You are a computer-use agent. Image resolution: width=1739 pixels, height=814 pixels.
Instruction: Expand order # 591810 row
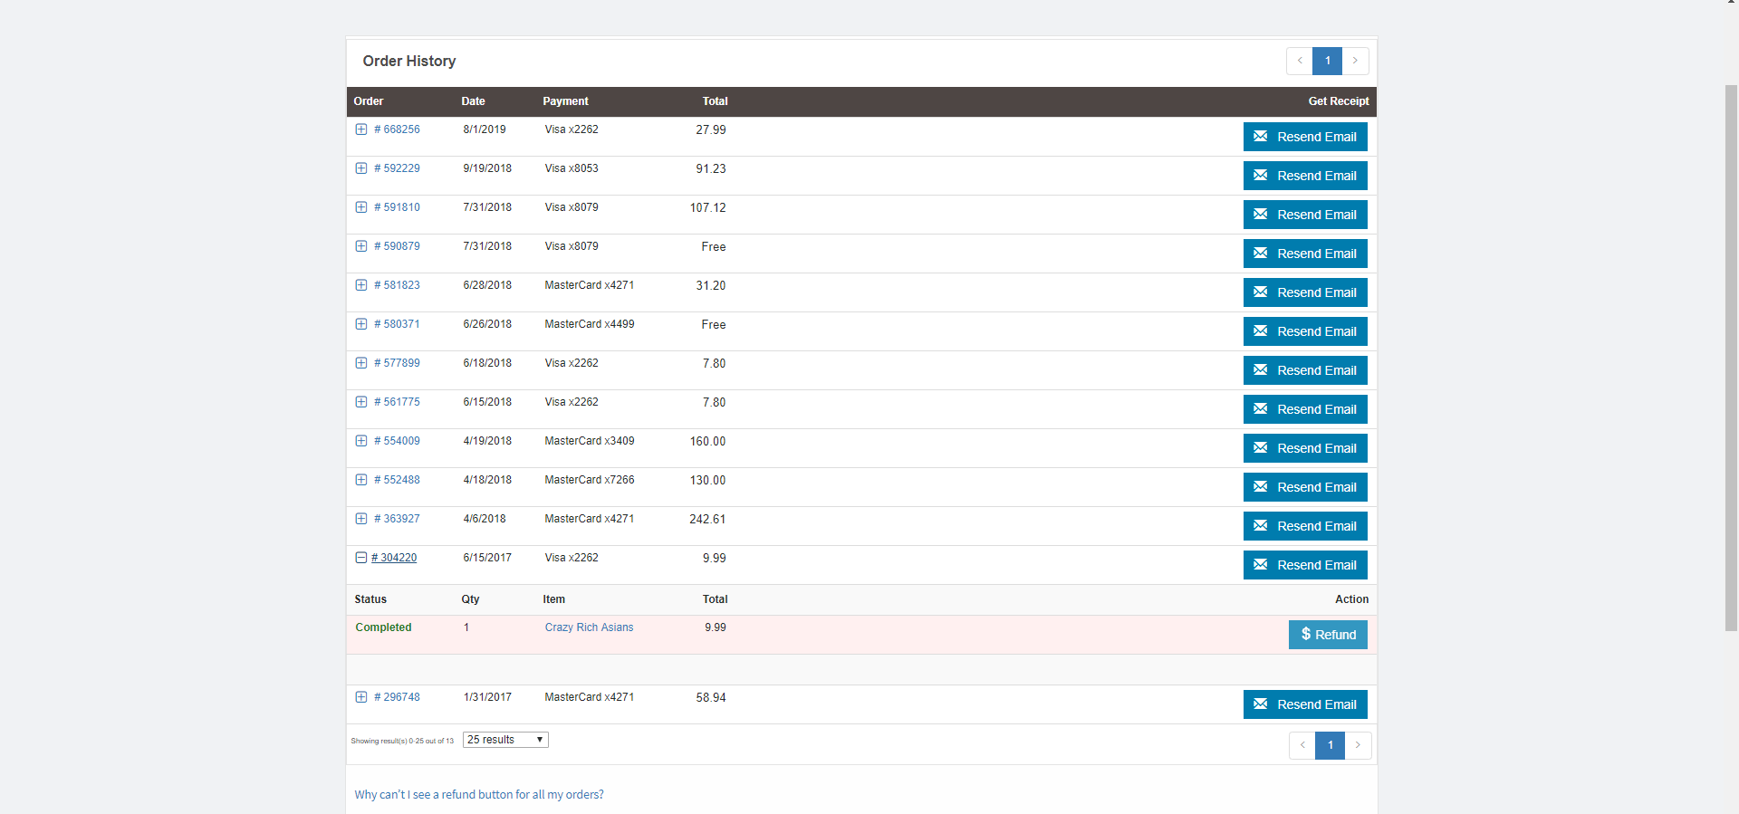pyautogui.click(x=360, y=207)
